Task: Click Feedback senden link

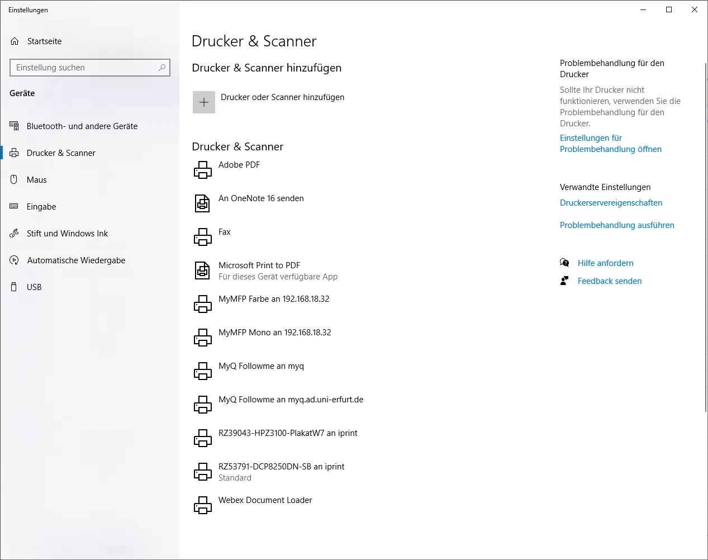Action: [609, 281]
